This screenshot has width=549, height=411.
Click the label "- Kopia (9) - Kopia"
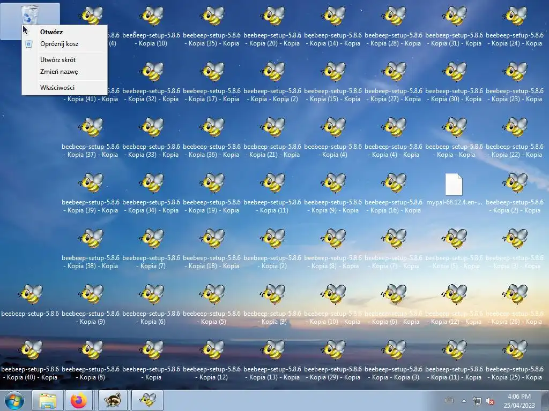tap(333, 210)
